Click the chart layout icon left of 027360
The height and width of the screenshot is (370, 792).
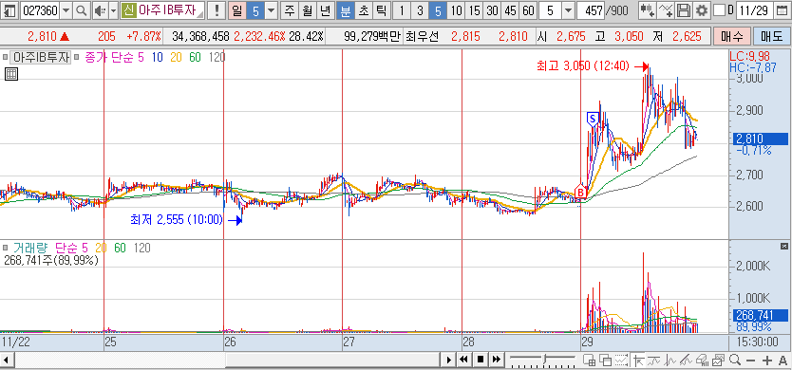(x=9, y=10)
